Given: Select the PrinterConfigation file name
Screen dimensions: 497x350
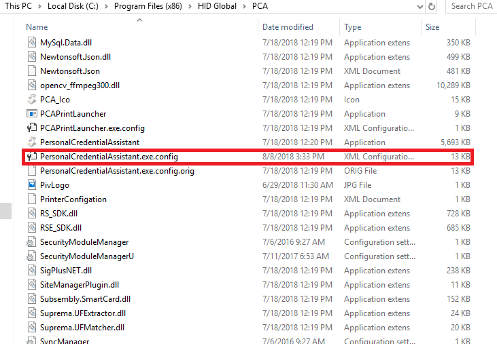Looking at the screenshot, I should tap(73, 199).
